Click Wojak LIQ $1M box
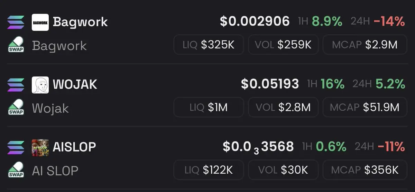This screenshot has height=192, width=415. click(x=209, y=107)
